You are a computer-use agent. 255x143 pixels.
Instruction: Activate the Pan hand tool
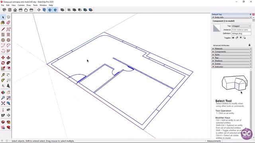(x=8, y=93)
